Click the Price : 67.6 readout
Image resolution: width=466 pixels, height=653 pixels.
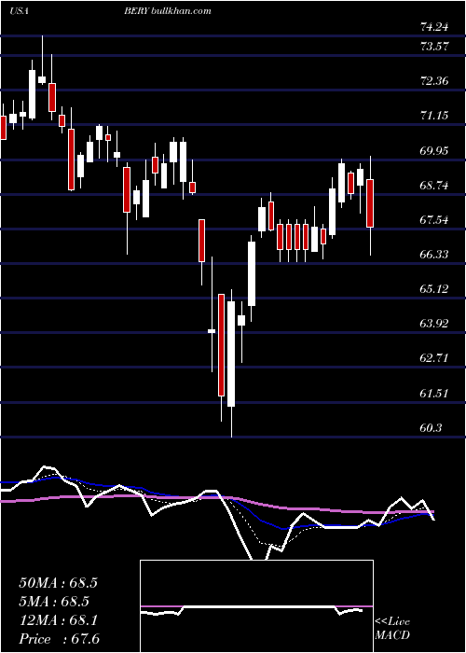[x=59, y=639]
